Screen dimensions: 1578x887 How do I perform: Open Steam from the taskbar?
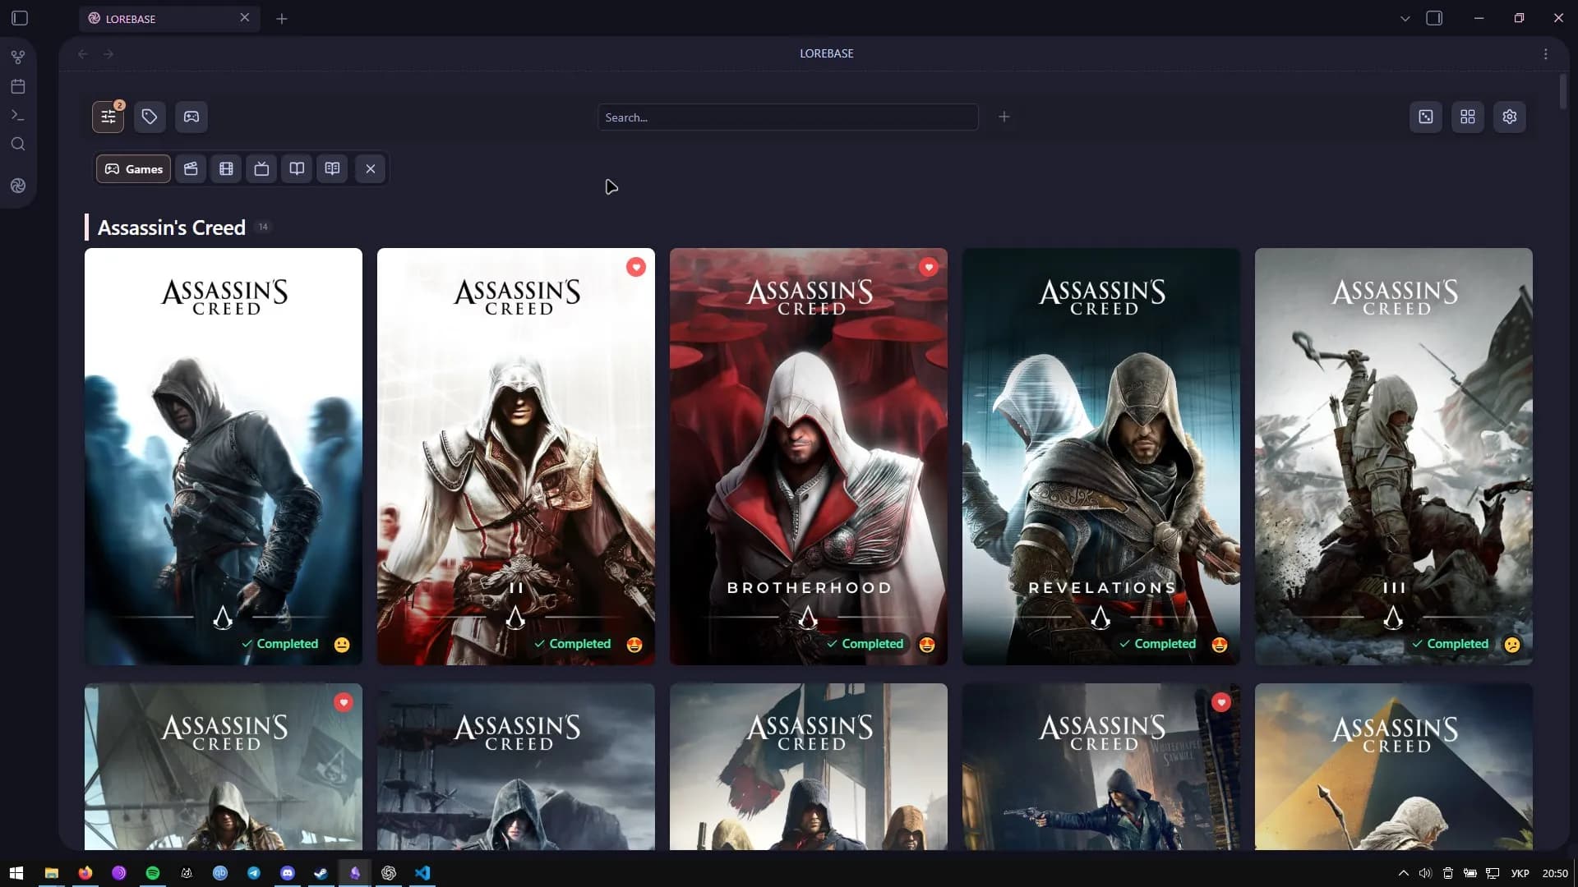click(321, 873)
